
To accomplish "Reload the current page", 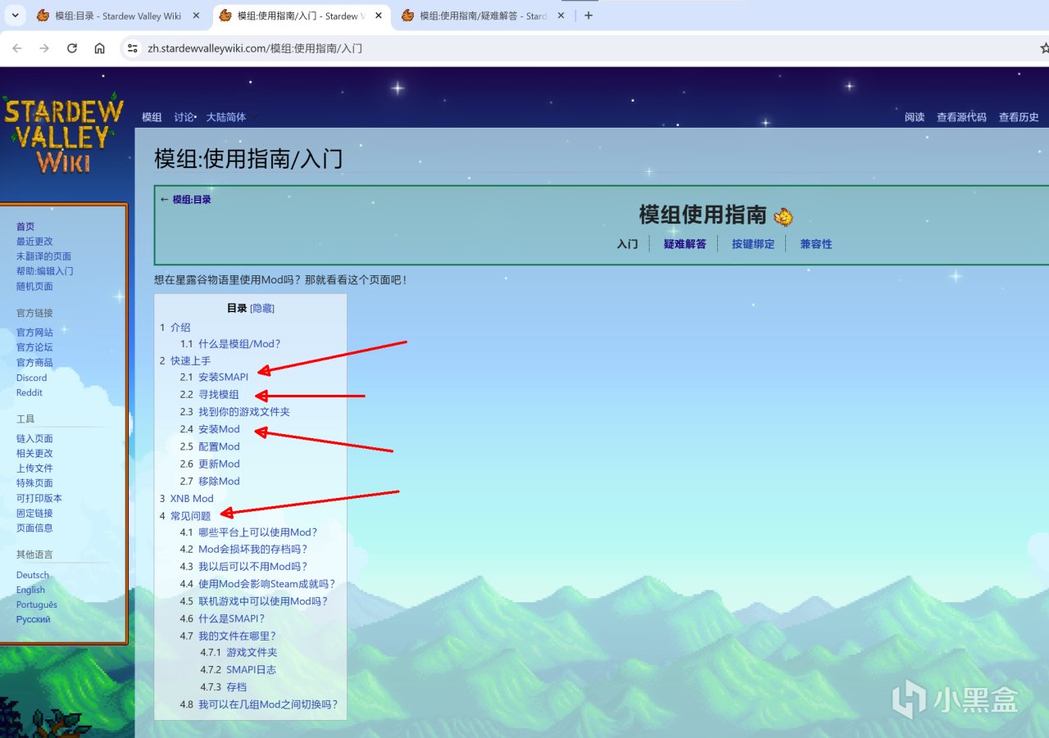I will [x=72, y=48].
